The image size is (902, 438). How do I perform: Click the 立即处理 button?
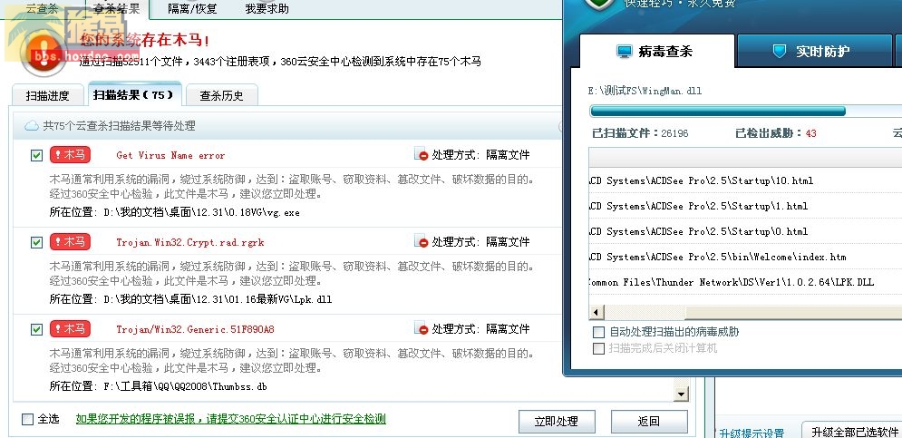point(557,422)
